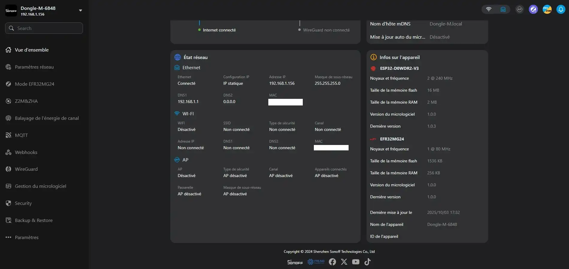Click the purple Zigbee icon in header
569x269 pixels.
coord(533,9)
